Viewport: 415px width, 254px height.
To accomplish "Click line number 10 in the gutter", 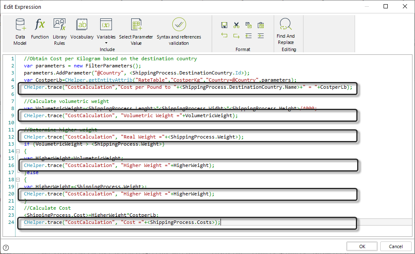I will pyautogui.click(x=11, y=123).
